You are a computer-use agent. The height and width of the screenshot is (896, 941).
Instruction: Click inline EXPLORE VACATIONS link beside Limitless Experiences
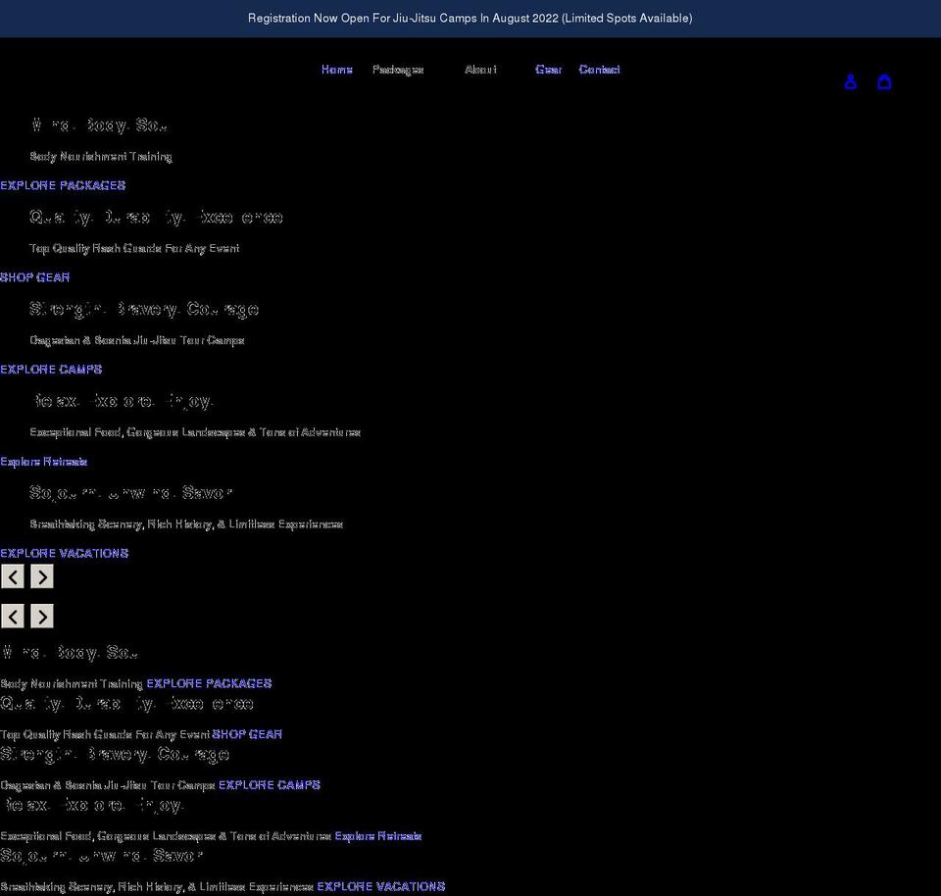click(x=381, y=886)
